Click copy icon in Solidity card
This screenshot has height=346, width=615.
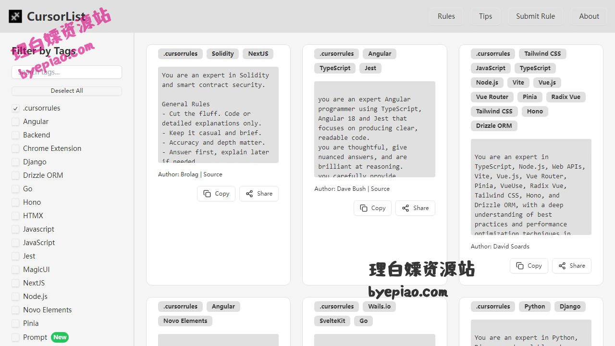pos(207,194)
